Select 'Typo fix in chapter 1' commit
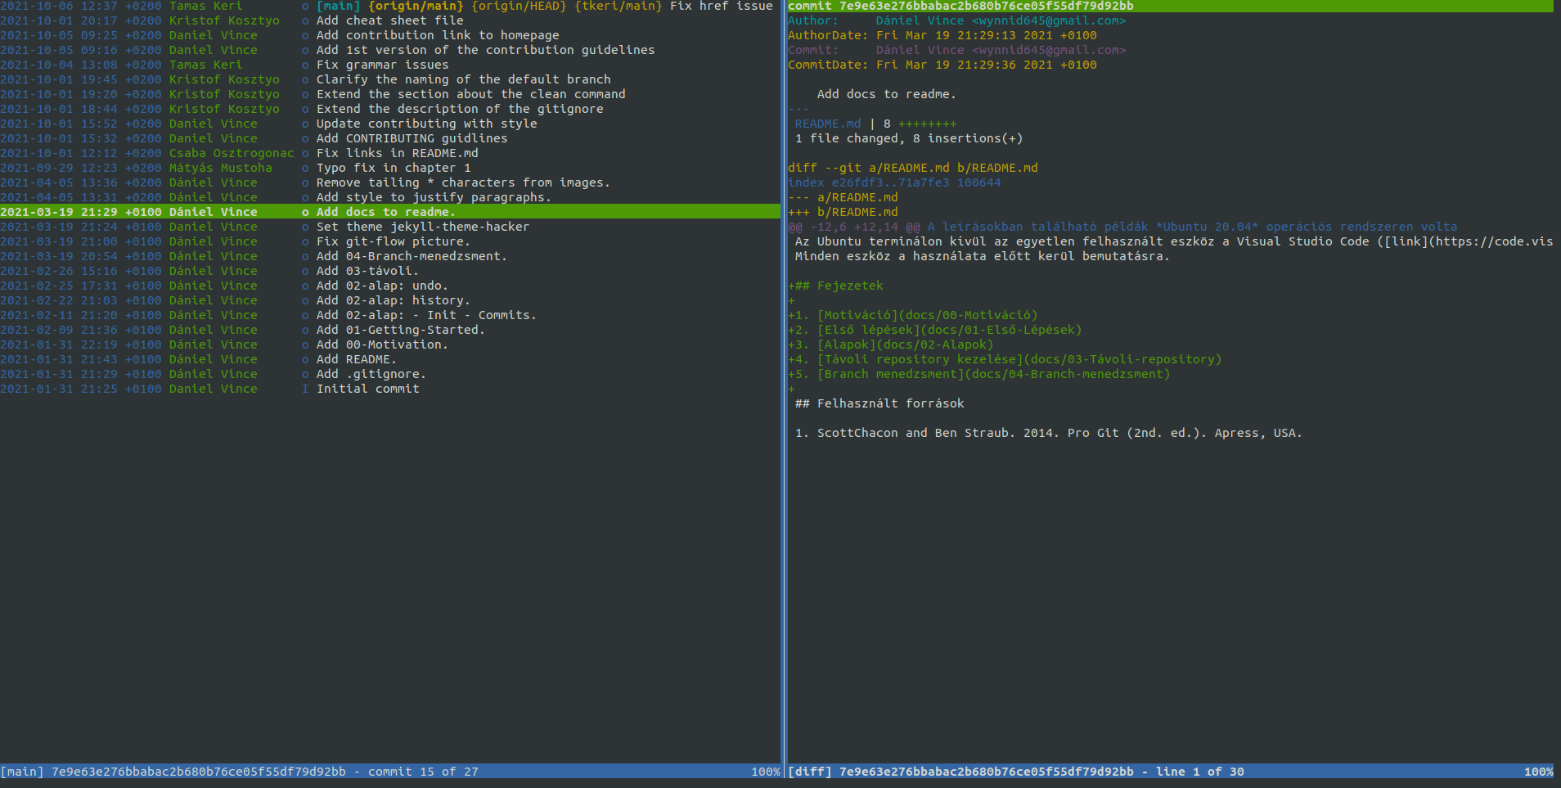 point(394,168)
